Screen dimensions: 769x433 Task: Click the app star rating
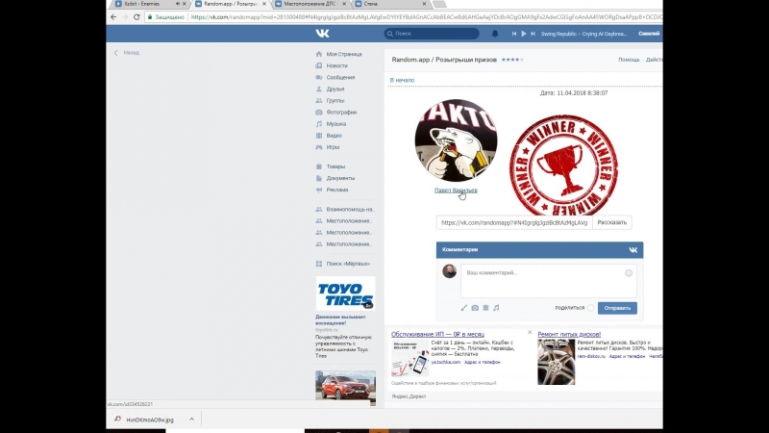pyautogui.click(x=512, y=60)
